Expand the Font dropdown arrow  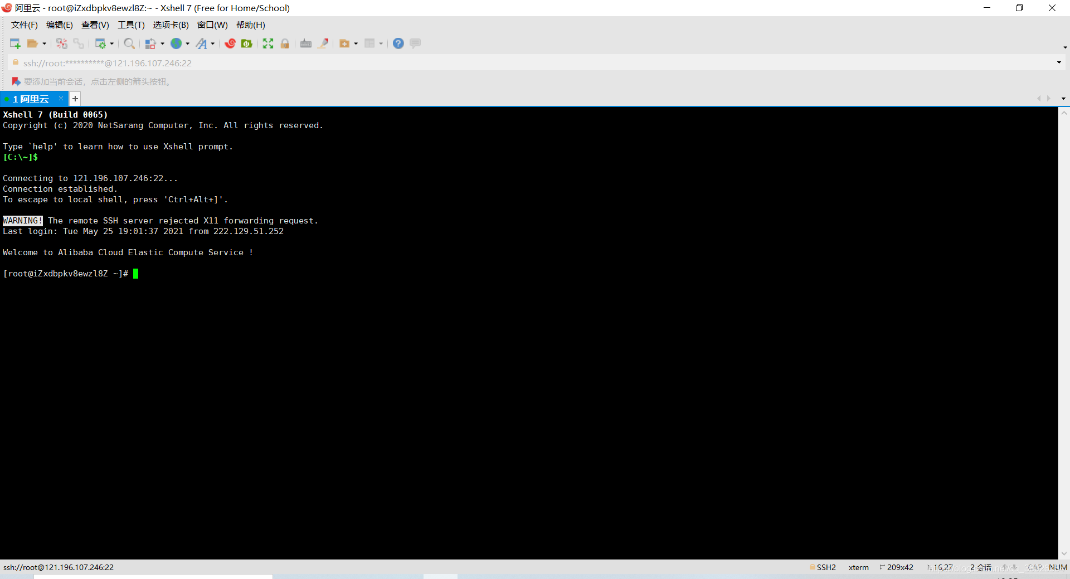[213, 43]
